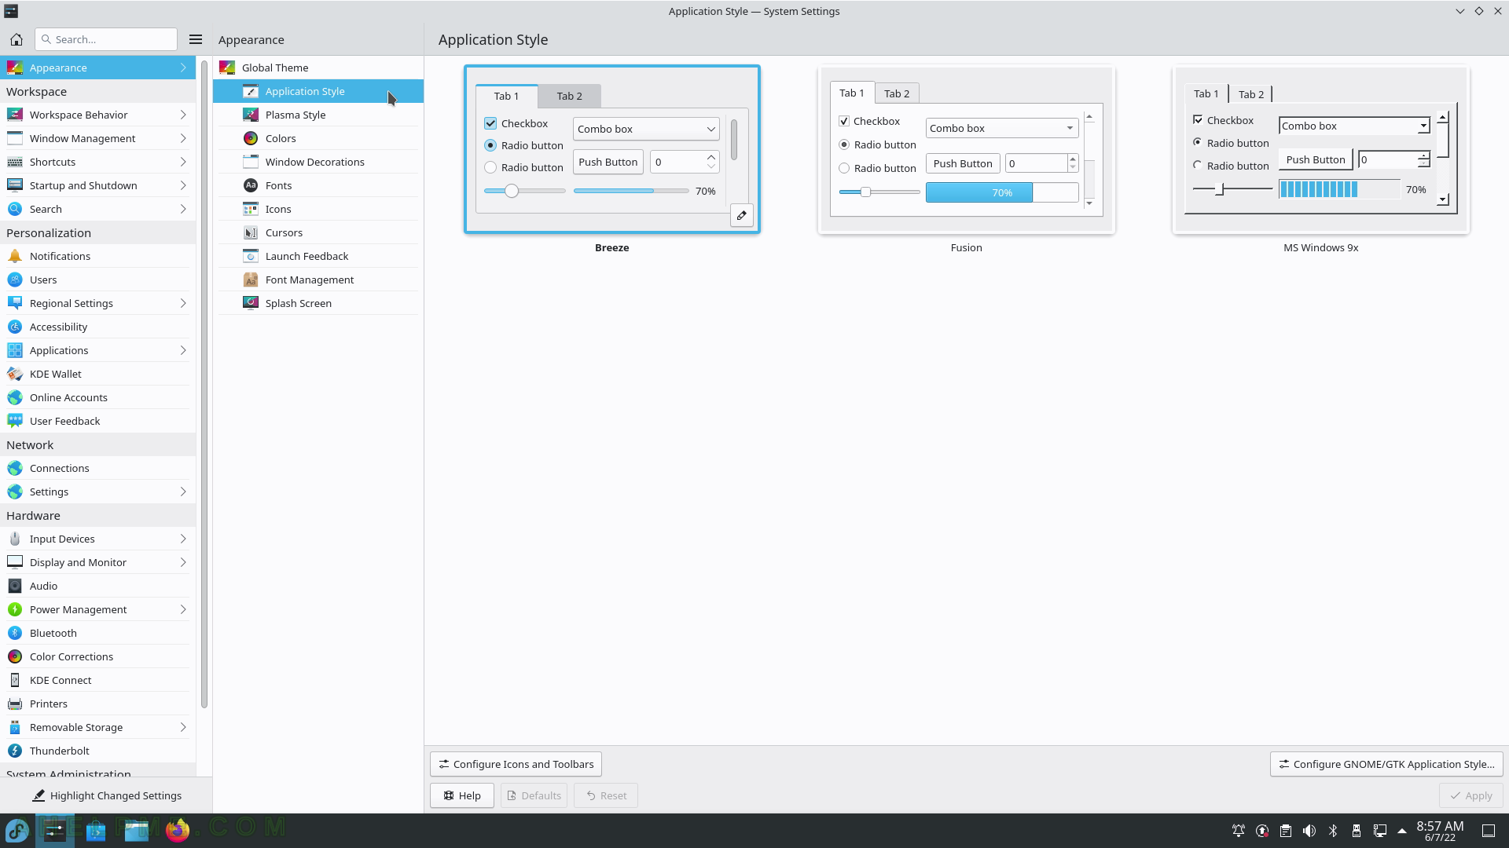
Task: Open volume control in system tray
Action: (1309, 831)
